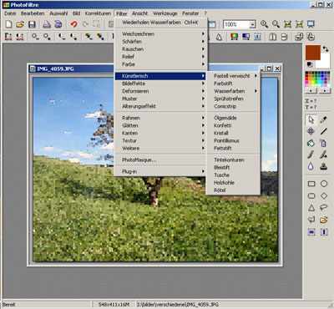This screenshot has height=309, width=334.
Task: Select the Blur drop tool
Action: point(311,166)
